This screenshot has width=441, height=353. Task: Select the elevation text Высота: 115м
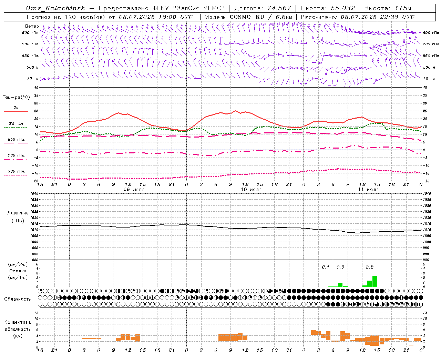(388, 8)
